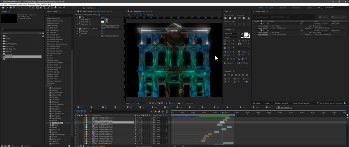Apply Faux Italic in Character panel
Screen dimensions: 349x147
pos(231,59)
